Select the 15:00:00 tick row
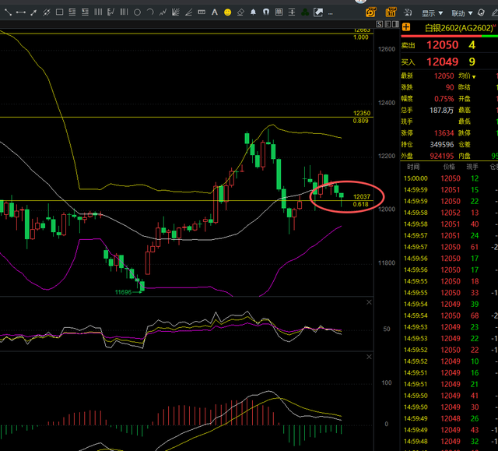Screen dimensions: 498x451 pyautogui.click(x=449, y=178)
